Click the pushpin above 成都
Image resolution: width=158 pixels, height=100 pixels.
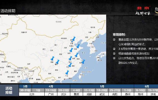pyautogui.click(x=52, y=59)
